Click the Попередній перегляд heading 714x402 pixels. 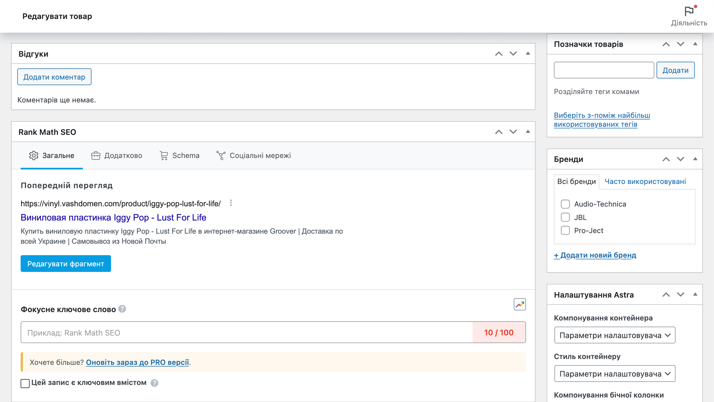(x=67, y=185)
